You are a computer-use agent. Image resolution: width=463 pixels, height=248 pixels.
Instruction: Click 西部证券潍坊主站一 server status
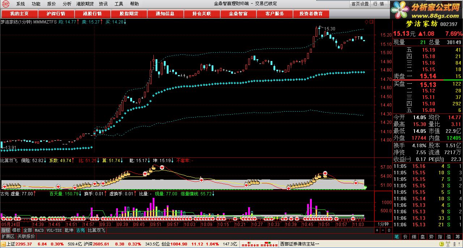[300, 244]
